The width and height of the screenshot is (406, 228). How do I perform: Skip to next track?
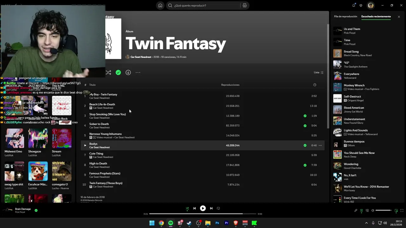(x=211, y=208)
